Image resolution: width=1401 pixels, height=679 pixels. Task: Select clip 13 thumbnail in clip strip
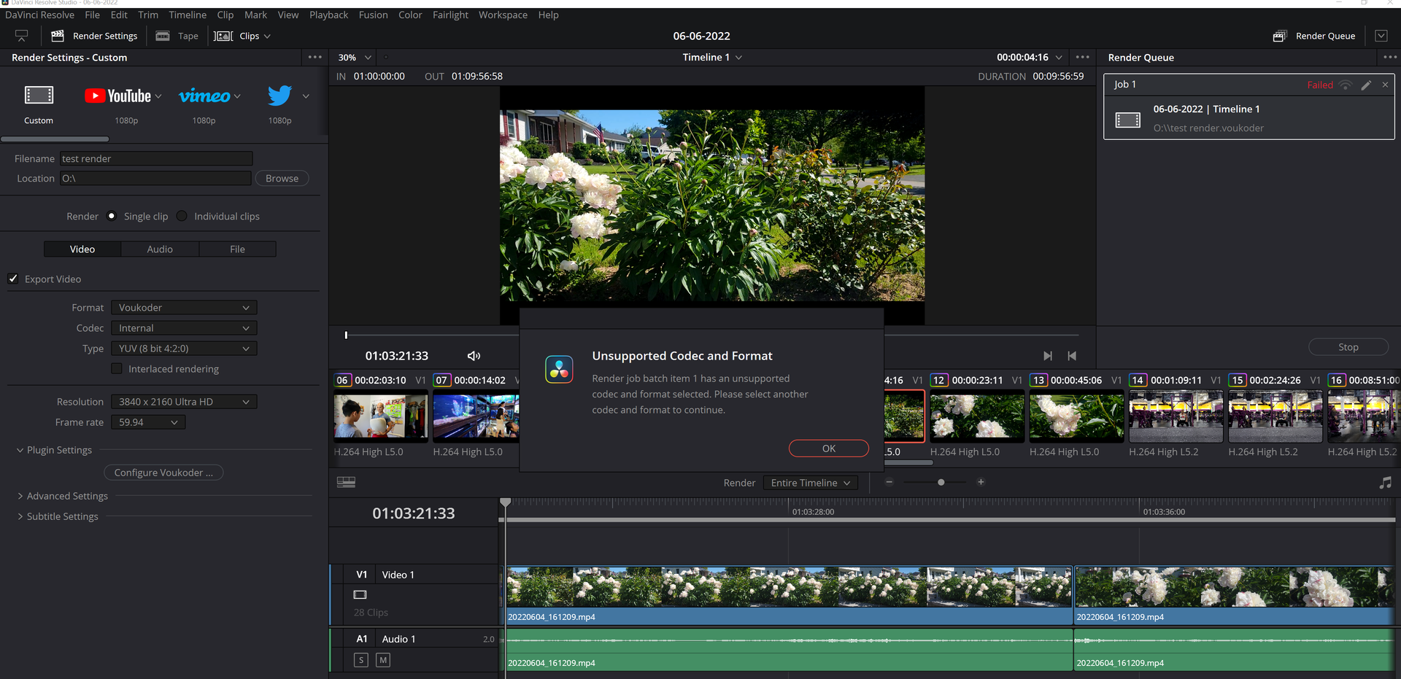point(1076,416)
